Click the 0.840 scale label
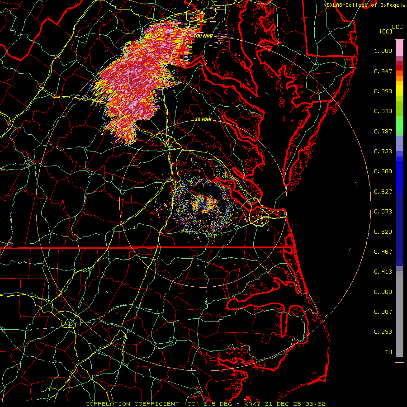Screen dimensions: 407x407 click(383, 111)
